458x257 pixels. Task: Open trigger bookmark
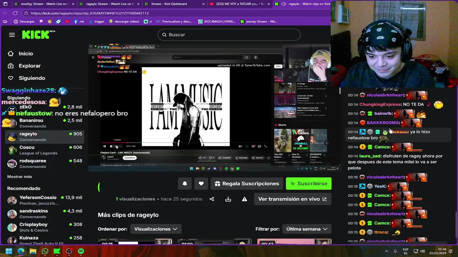click(97, 21)
